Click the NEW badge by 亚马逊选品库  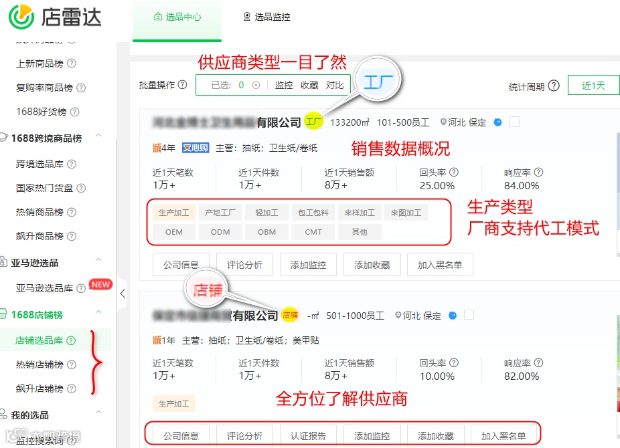point(101,284)
